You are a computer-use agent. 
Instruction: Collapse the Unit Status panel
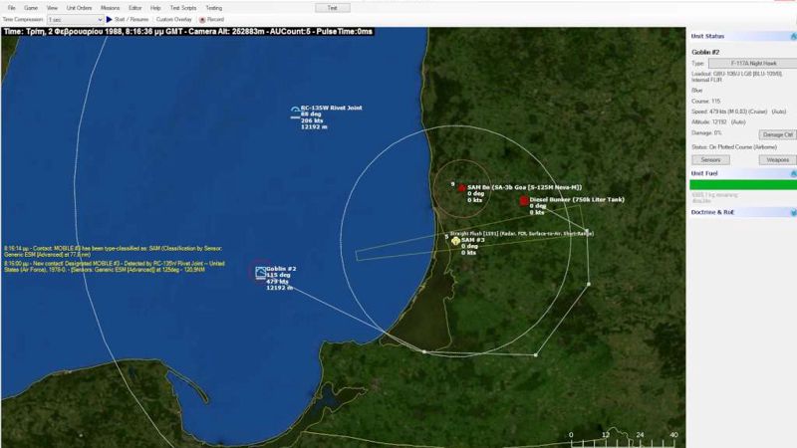[793, 36]
